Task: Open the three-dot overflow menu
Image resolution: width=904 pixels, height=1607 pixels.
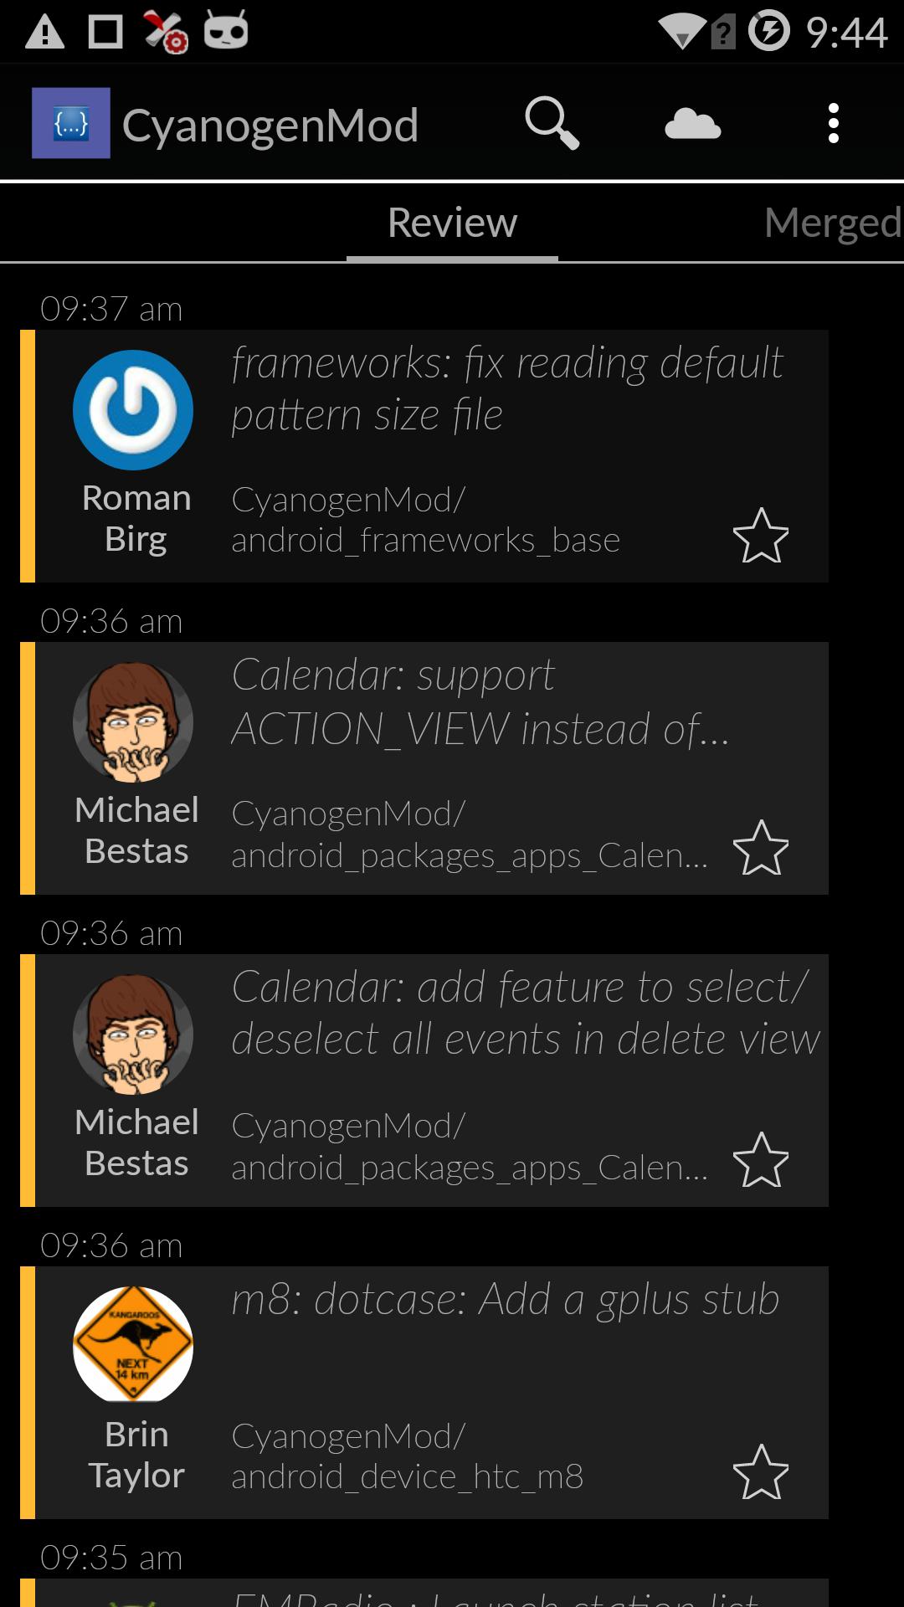Action: click(x=833, y=124)
